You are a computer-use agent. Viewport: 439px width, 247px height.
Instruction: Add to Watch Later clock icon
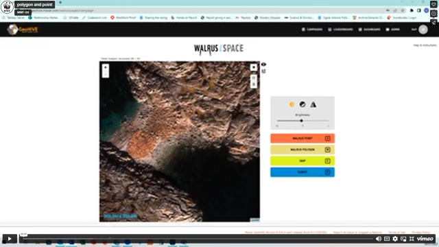(434, 14)
